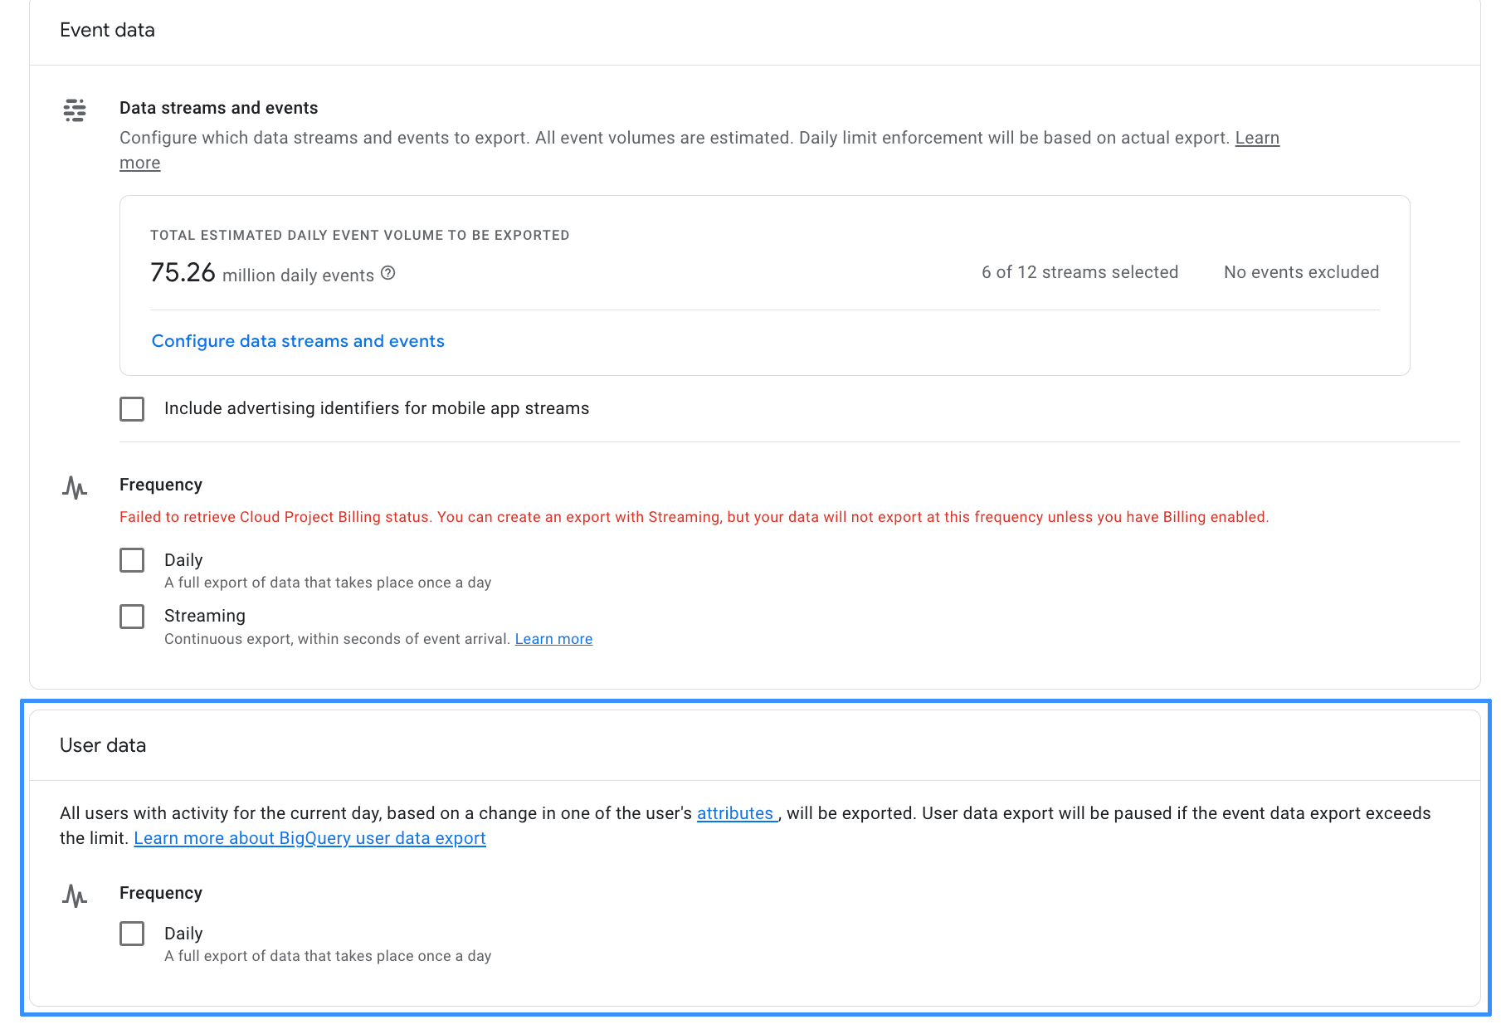Image resolution: width=1501 pixels, height=1034 pixels.
Task: Click the Event data section header
Action: 106,30
